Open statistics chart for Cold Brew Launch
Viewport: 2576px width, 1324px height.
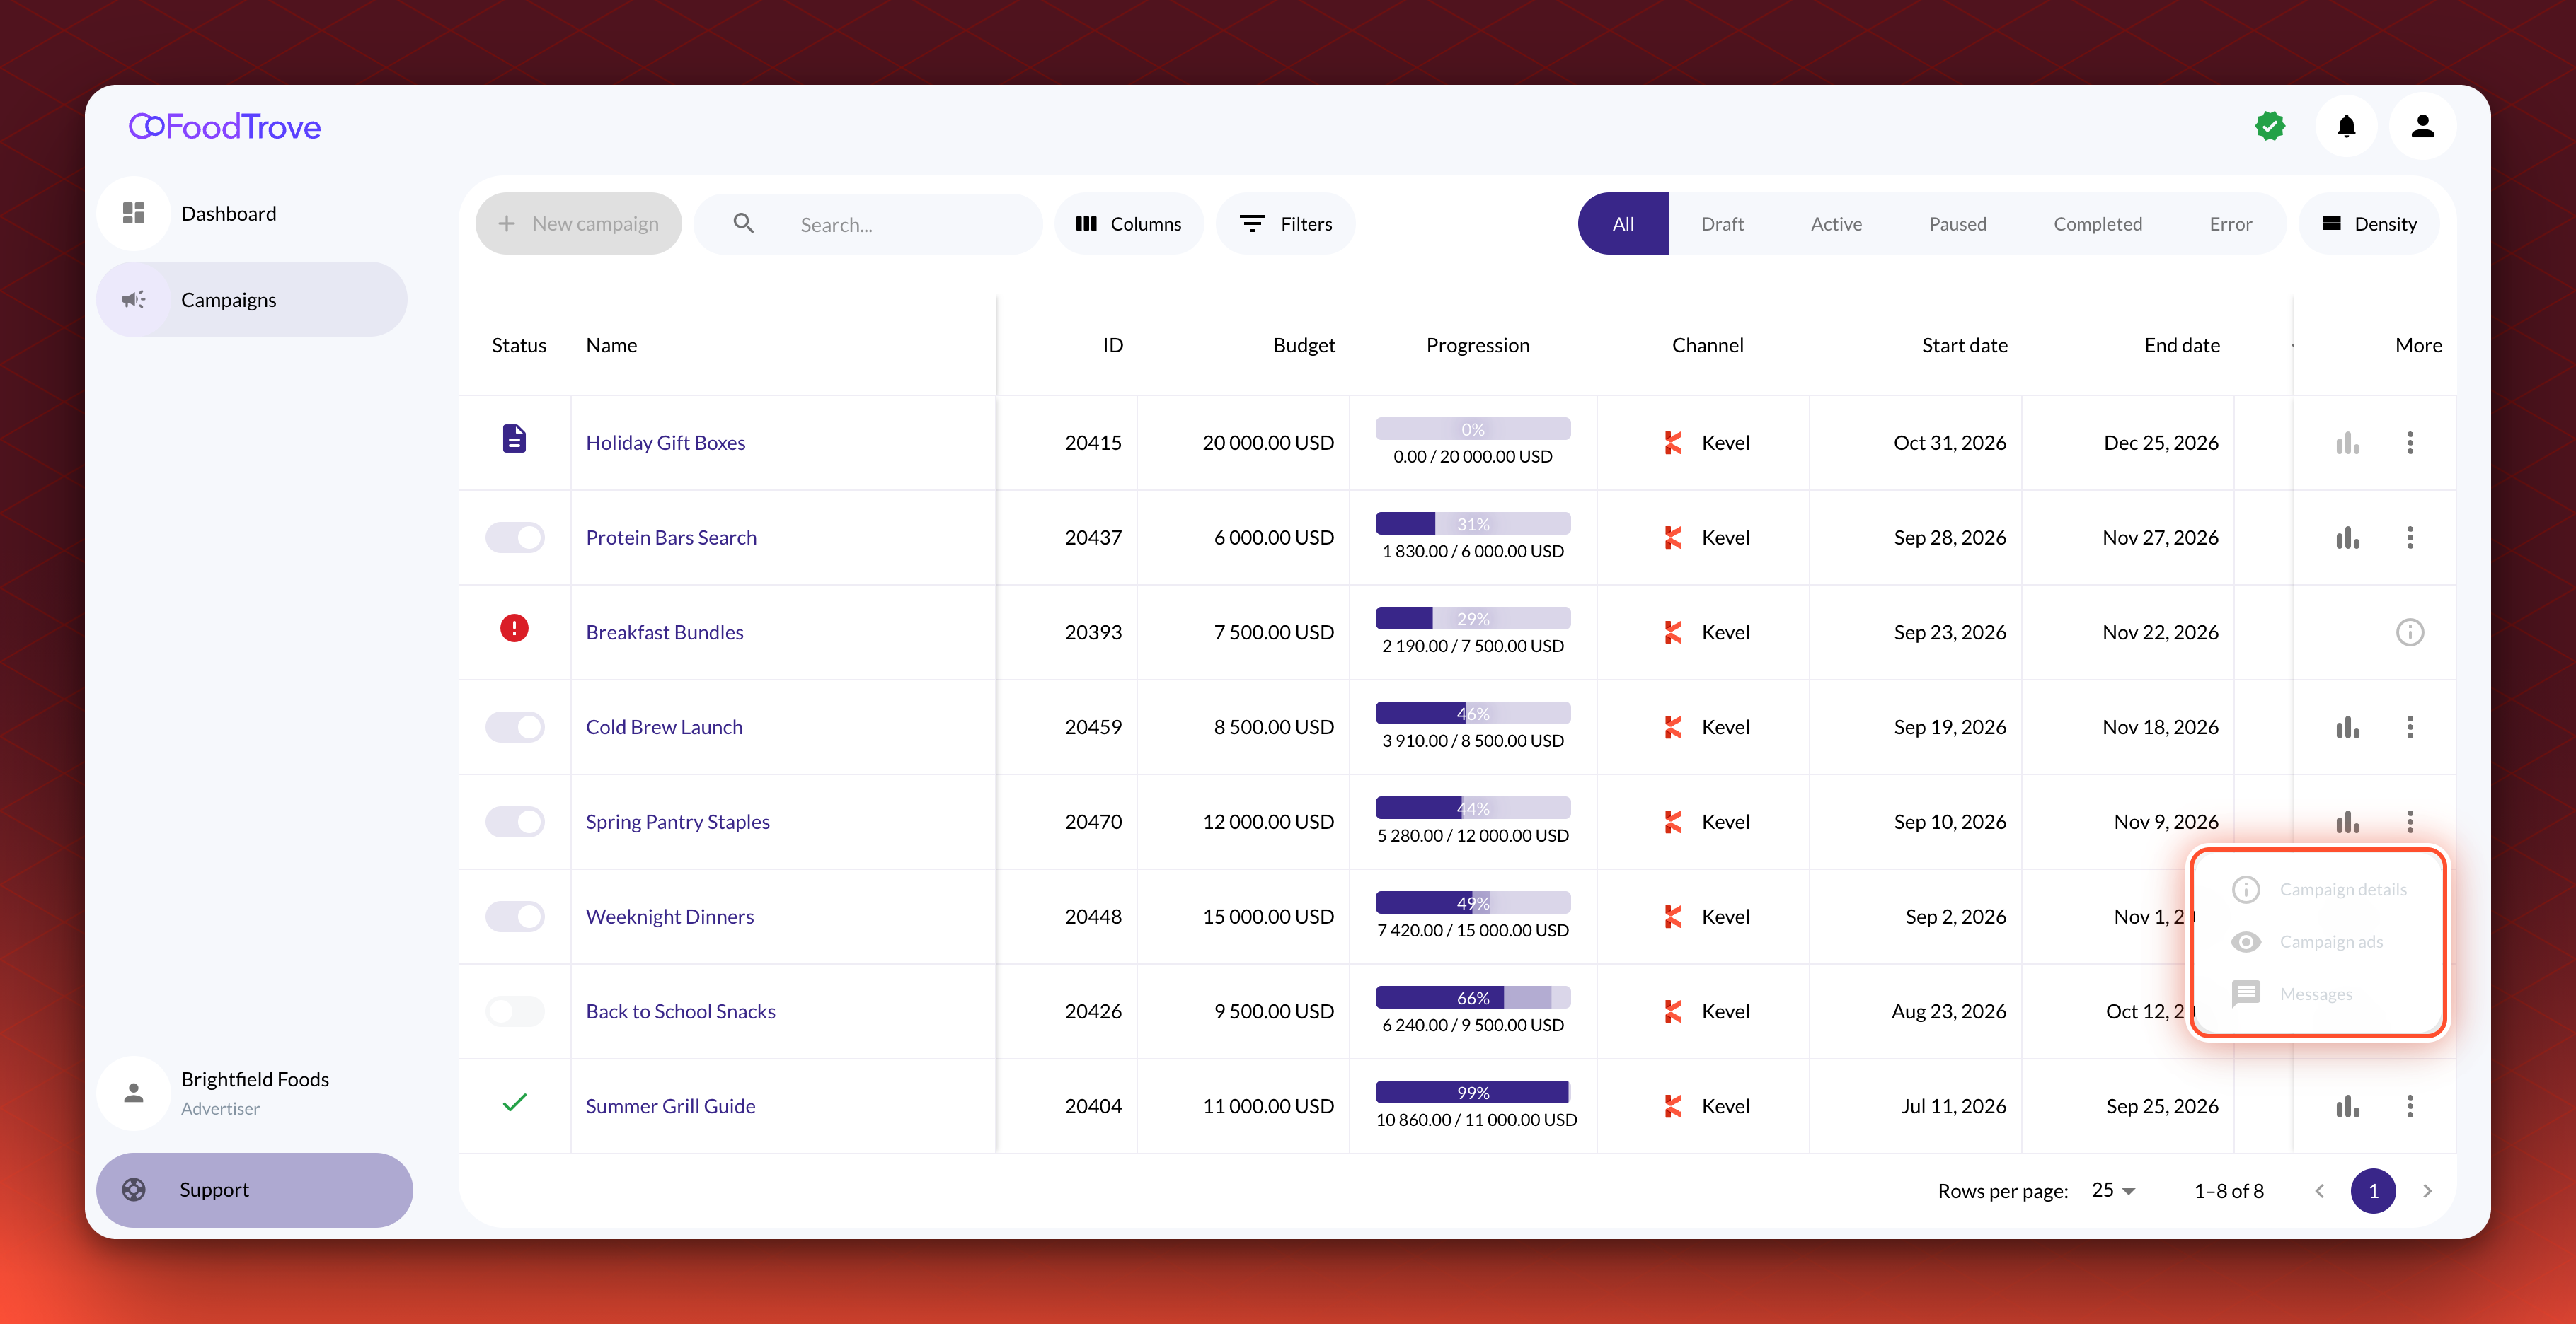pyautogui.click(x=2347, y=728)
